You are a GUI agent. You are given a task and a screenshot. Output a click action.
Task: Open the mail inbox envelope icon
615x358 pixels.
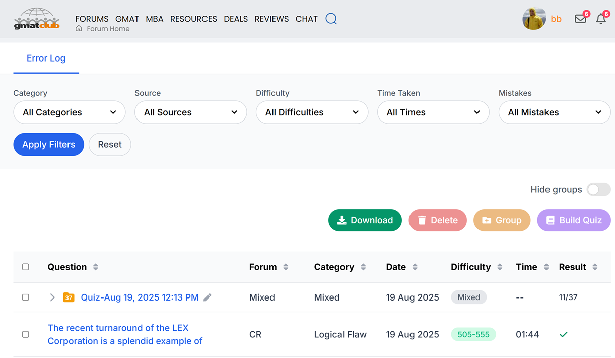580,19
